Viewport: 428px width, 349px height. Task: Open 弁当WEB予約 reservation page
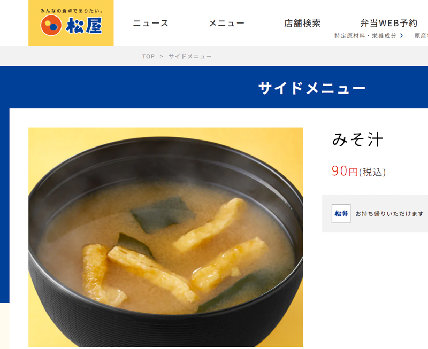(389, 23)
